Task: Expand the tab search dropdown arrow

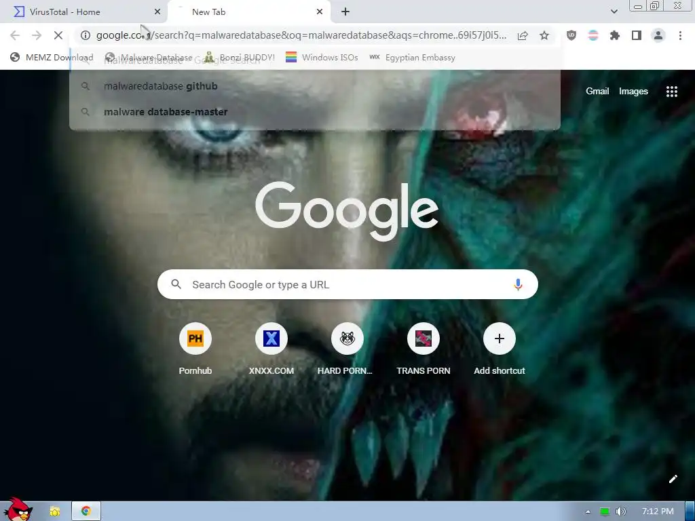Action: pyautogui.click(x=614, y=12)
